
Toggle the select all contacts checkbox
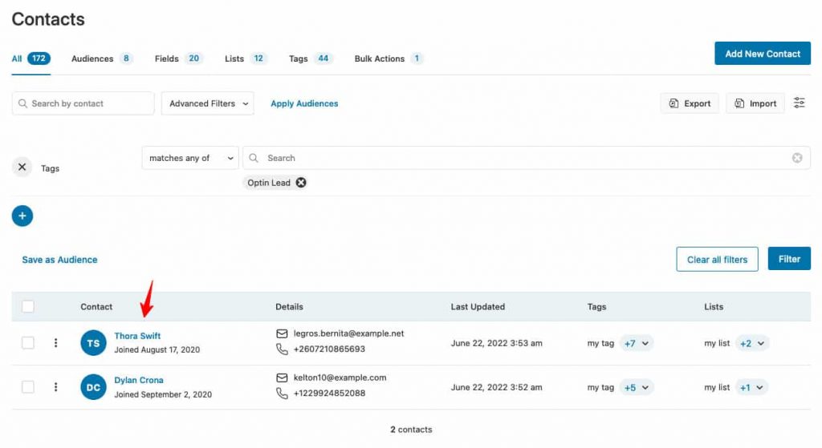point(28,306)
